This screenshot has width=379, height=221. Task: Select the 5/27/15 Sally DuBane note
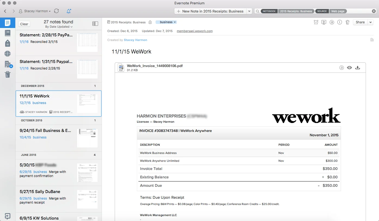(x=59, y=199)
